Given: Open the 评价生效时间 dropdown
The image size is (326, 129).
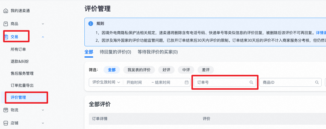Looking at the screenshot, I should pyautogui.click(x=106, y=82).
